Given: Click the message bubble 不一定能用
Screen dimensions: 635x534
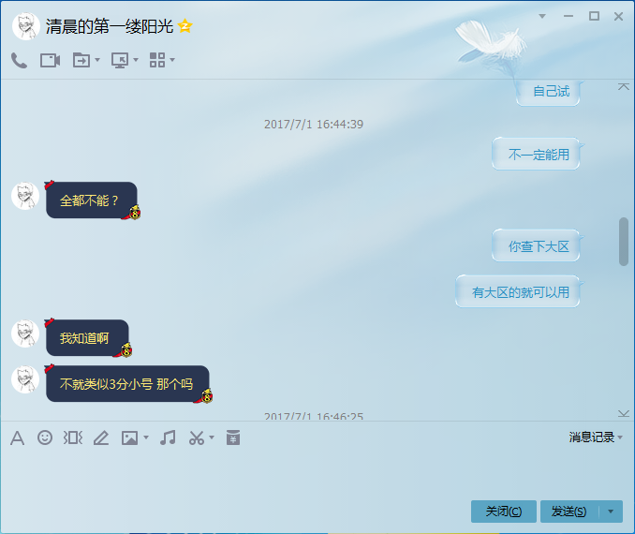Looking at the screenshot, I should [536, 154].
